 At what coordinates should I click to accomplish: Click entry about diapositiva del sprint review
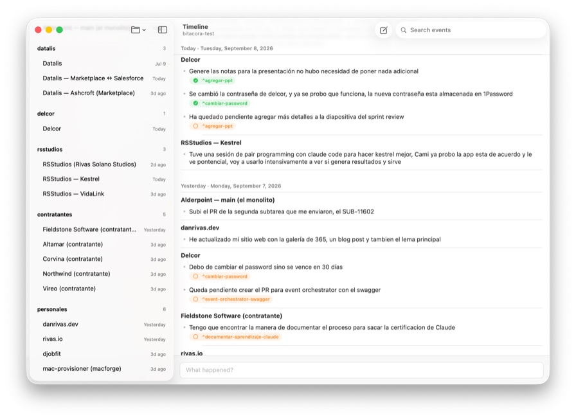296,116
